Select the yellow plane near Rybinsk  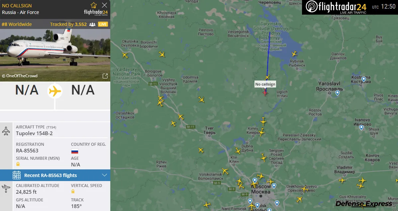click(x=294, y=54)
